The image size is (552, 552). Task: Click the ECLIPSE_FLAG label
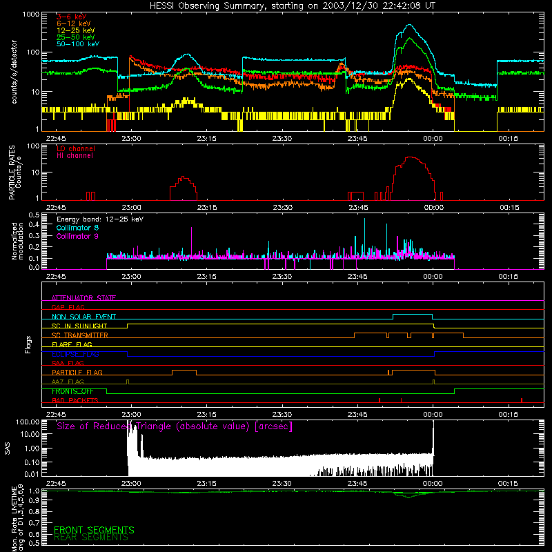tap(75, 354)
